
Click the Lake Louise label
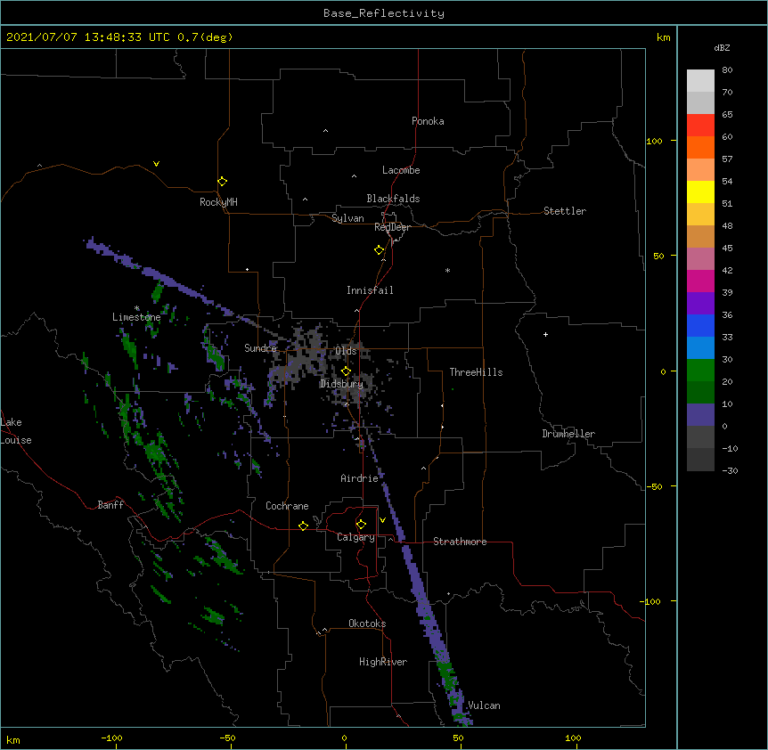point(16,431)
